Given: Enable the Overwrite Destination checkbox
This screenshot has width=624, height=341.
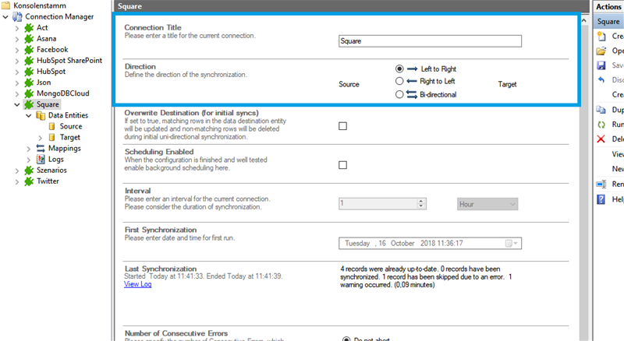Looking at the screenshot, I should (x=343, y=126).
